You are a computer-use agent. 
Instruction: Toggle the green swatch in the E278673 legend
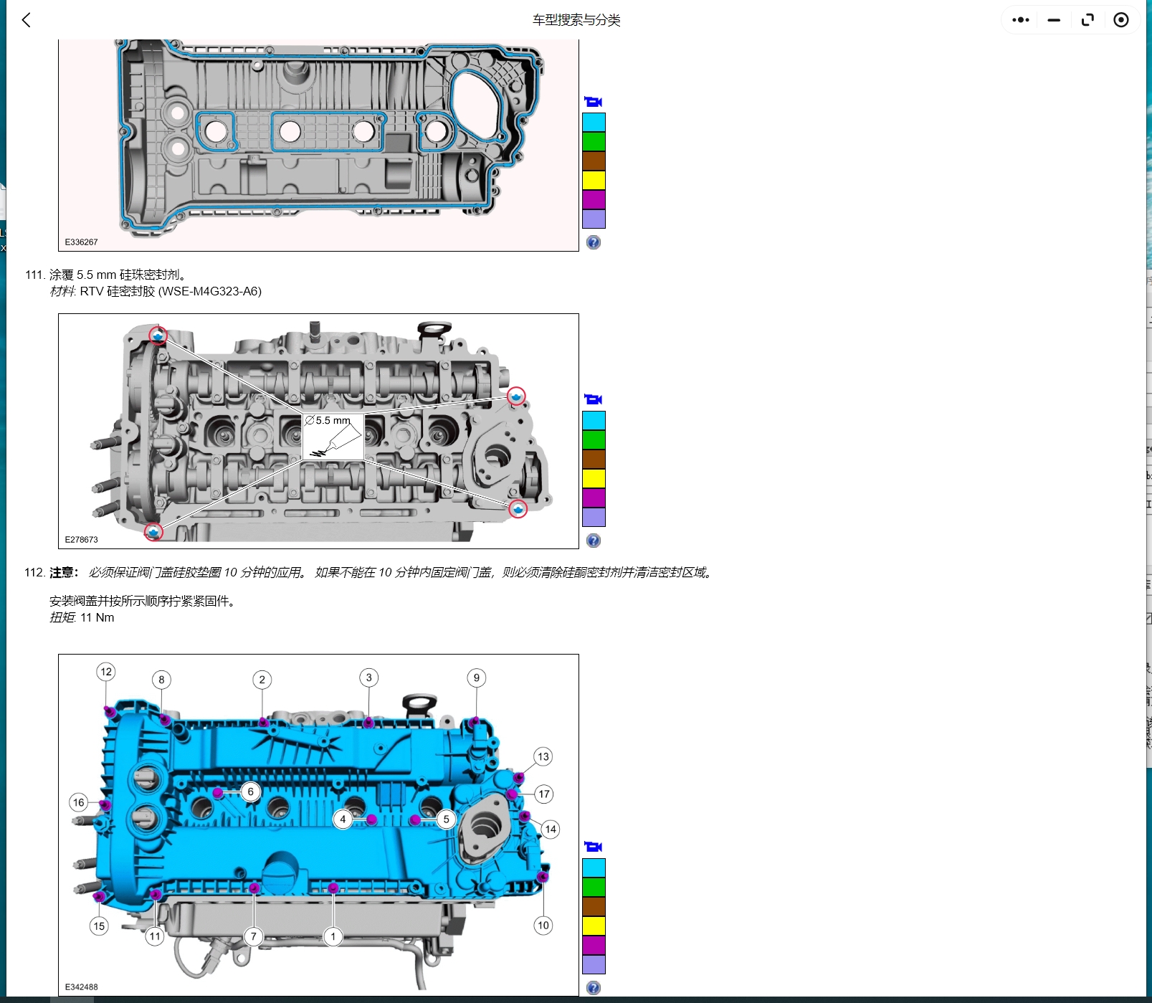(594, 439)
